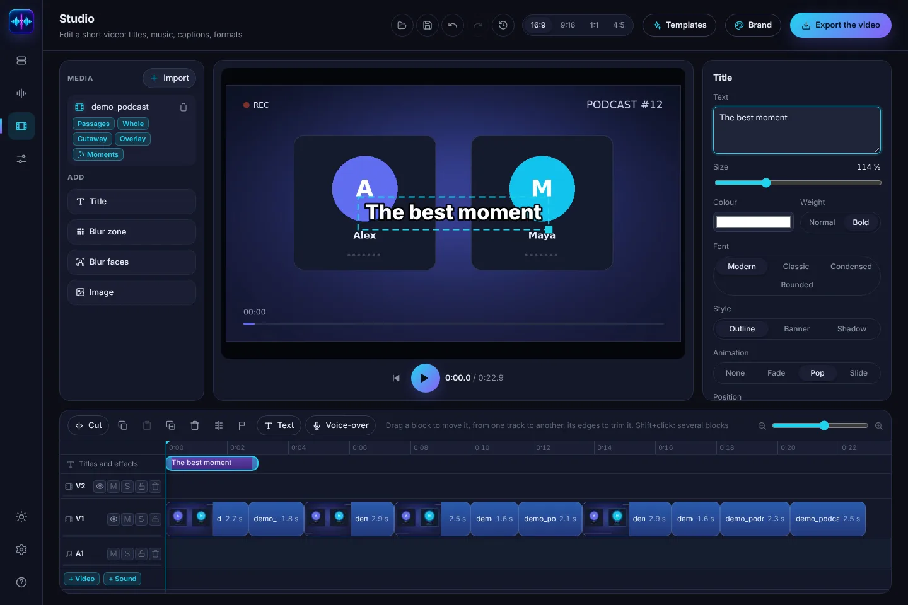This screenshot has height=605, width=908.
Task: Apply the Shadow title style
Action: pos(851,329)
